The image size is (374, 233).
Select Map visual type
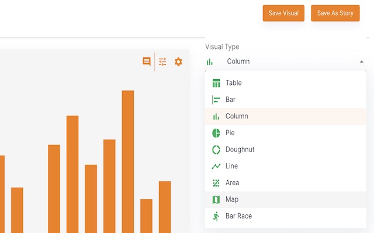(286, 199)
